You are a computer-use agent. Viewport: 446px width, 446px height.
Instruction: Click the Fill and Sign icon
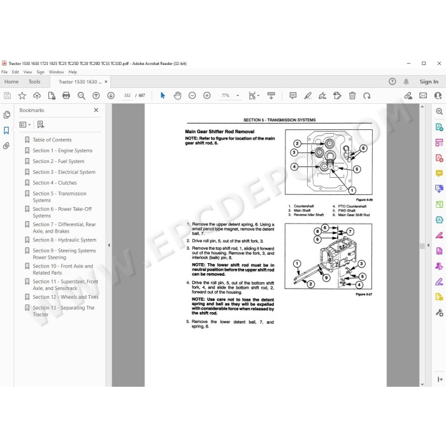(x=322, y=96)
